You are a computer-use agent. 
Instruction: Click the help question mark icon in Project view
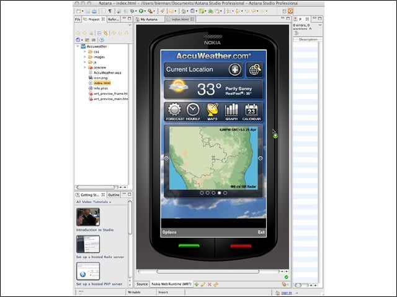click(x=102, y=40)
